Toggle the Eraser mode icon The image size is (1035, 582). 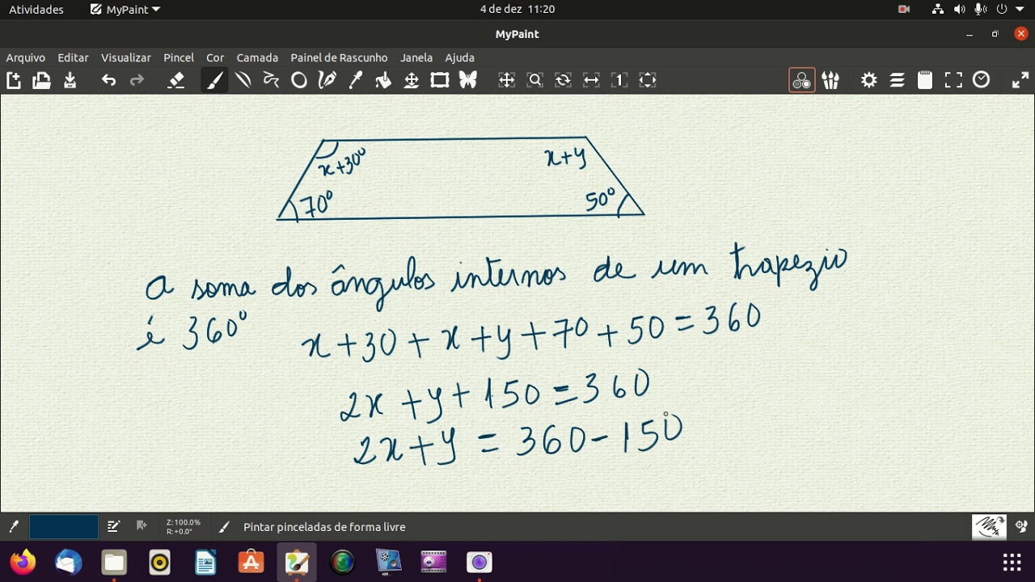coord(175,80)
